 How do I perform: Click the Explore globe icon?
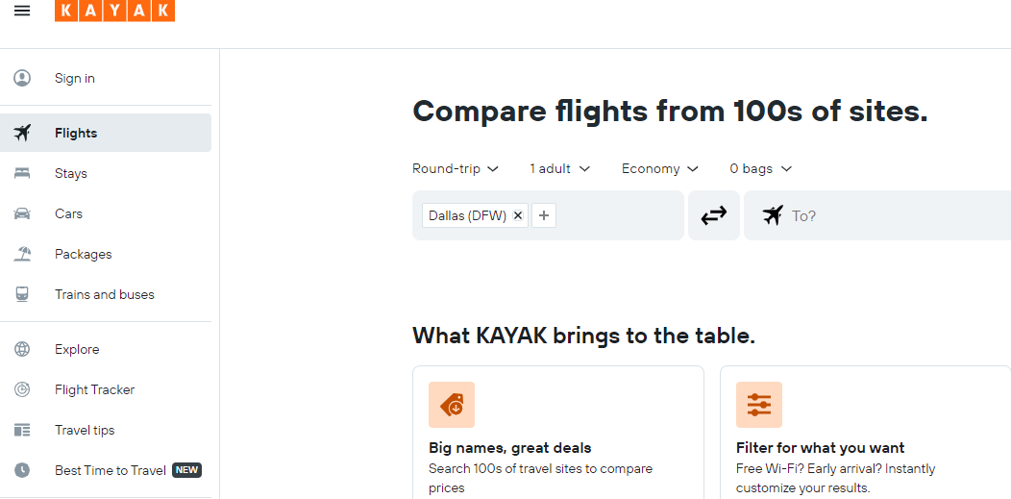point(22,349)
